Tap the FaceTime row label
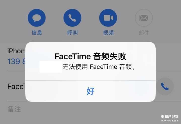 [16, 86]
